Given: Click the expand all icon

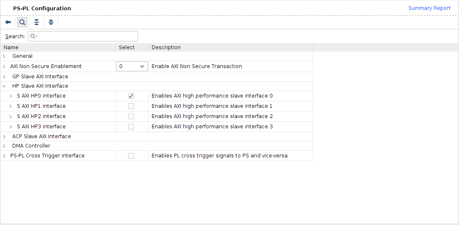Looking at the screenshot, I should (x=51, y=22).
